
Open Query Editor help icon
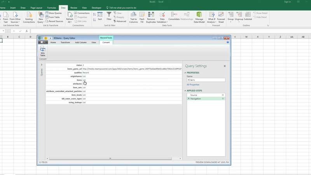(228, 42)
